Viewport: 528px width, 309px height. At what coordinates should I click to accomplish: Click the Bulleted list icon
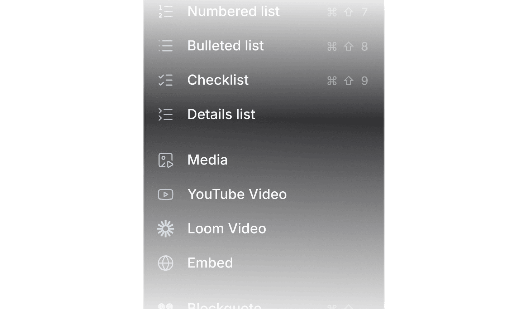(x=165, y=46)
